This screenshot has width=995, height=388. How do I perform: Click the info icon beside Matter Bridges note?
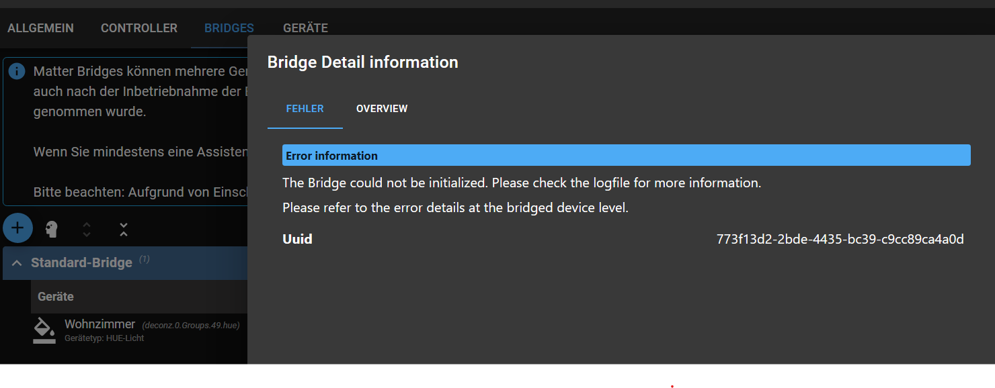(17, 71)
